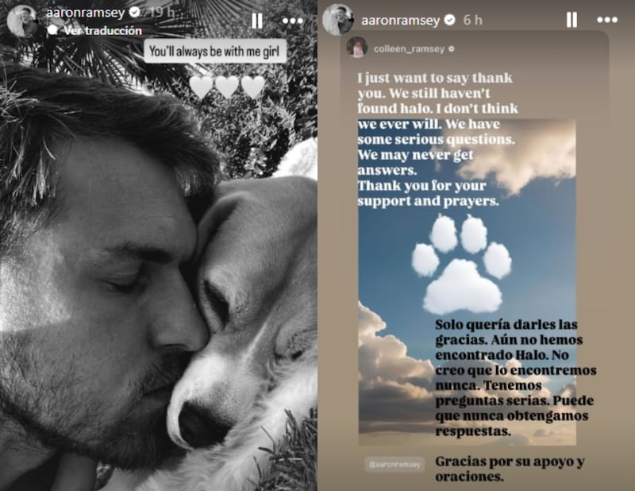Click verified badge next to colleen_ramsey
635x491 pixels.
[452, 49]
